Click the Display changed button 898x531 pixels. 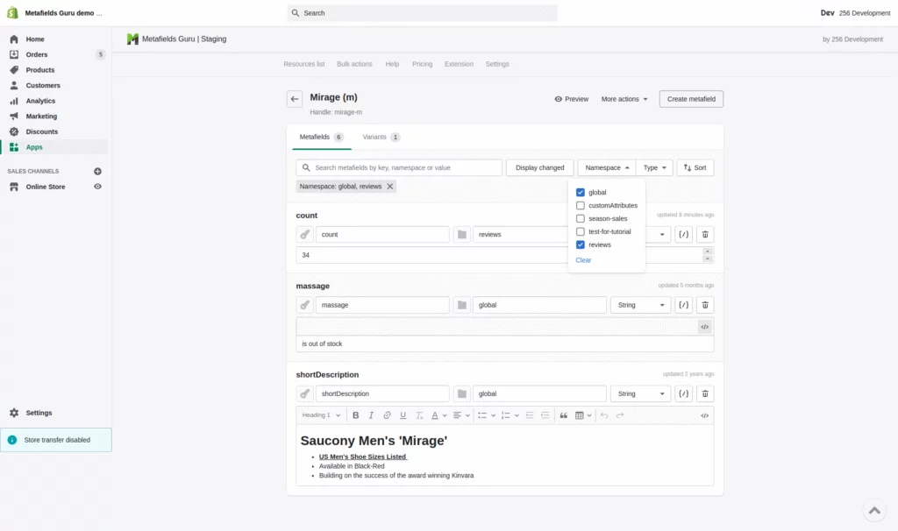[539, 167]
